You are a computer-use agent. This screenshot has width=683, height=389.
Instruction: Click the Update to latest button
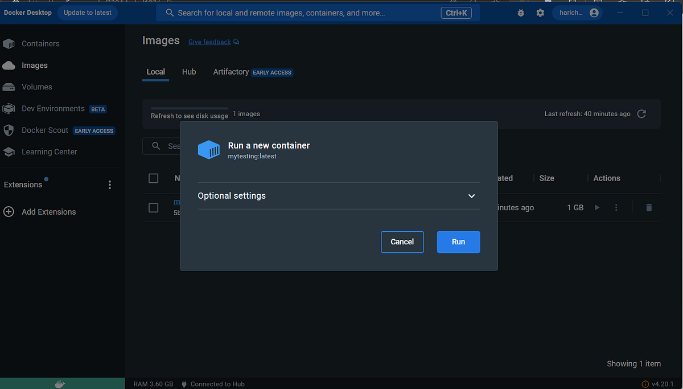[87, 12]
